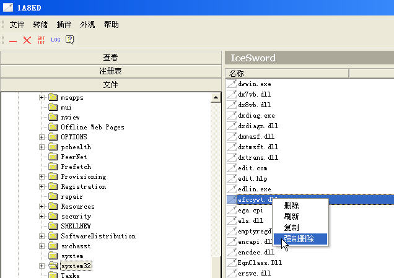Image resolution: width=394 pixels, height=278 pixels.
Task: Click the system folder icon
Action: (x=53, y=256)
